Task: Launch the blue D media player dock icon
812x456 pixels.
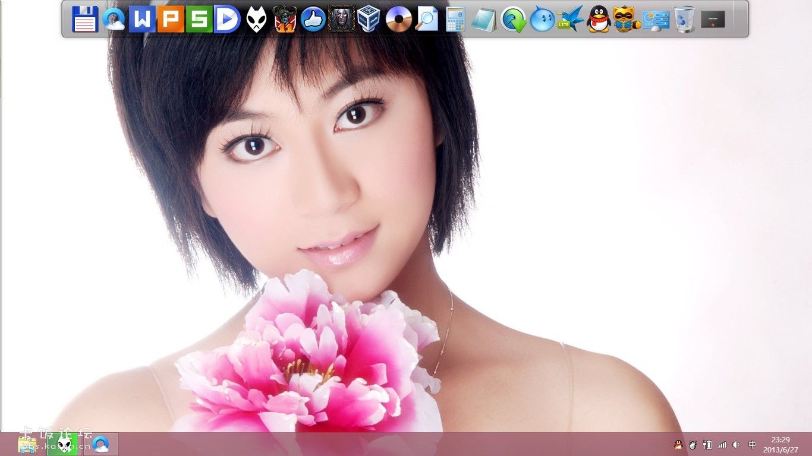Action: pyautogui.click(x=228, y=19)
